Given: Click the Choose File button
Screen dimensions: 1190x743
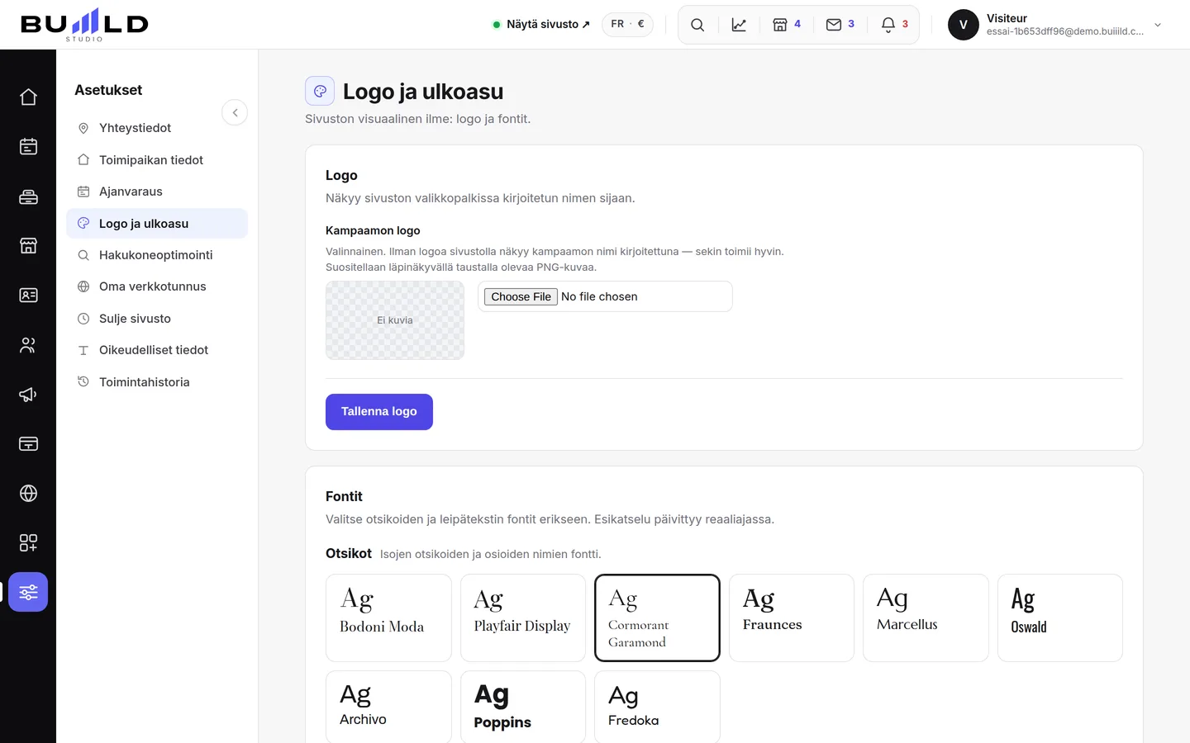Looking at the screenshot, I should pyautogui.click(x=521, y=296).
